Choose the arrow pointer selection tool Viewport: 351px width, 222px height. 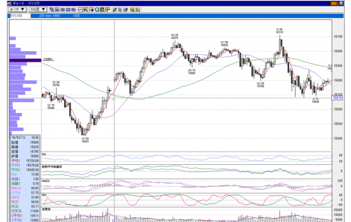[120, 10]
